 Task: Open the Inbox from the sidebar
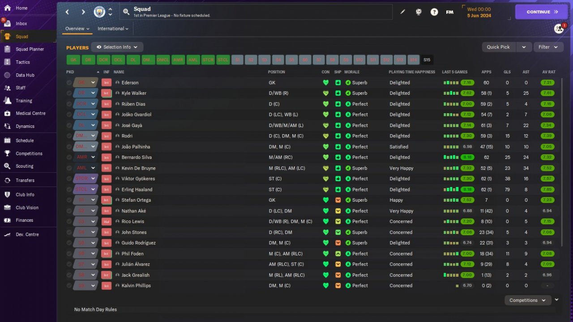click(21, 24)
